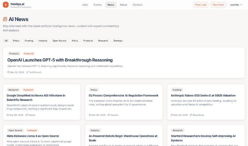The height and width of the screenshot is (146, 248).
Task: Toggle the Open Source filter chip
Action: pyautogui.click(x=60, y=41)
